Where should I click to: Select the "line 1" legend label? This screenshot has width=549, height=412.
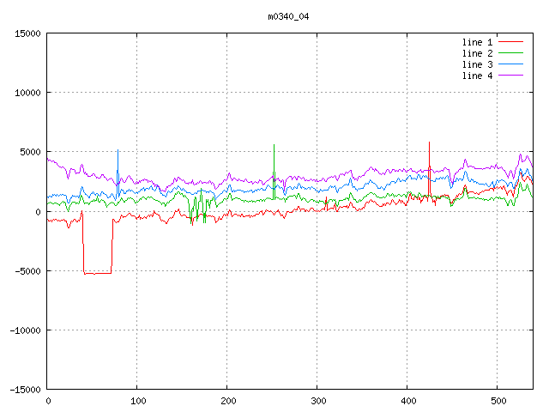[x=478, y=42]
